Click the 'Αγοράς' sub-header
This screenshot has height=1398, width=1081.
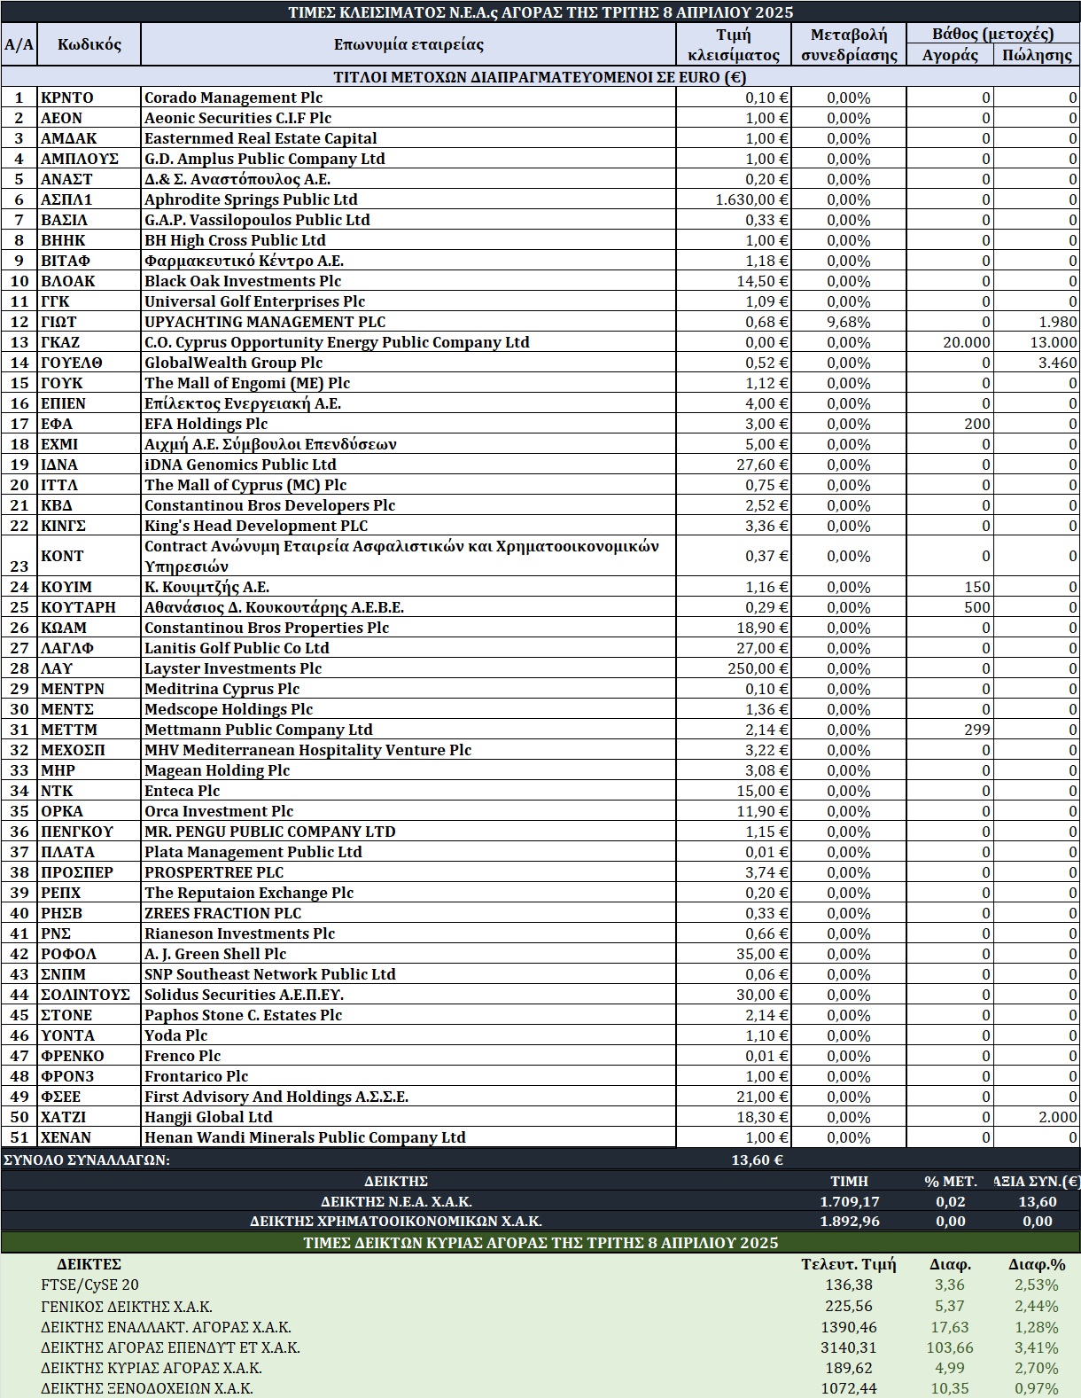point(951,55)
